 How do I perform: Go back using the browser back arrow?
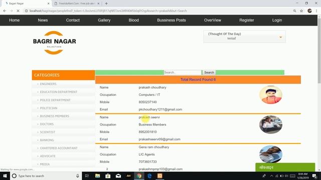[5, 11]
